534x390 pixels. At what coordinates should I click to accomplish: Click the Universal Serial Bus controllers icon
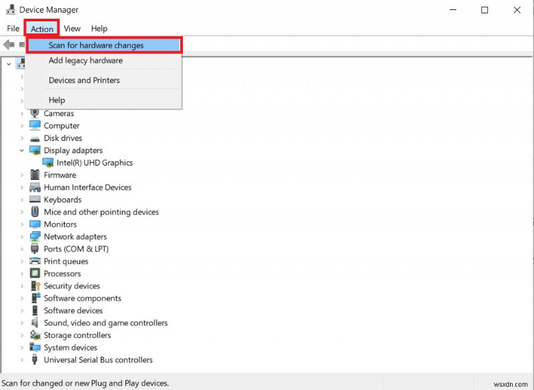pos(35,359)
